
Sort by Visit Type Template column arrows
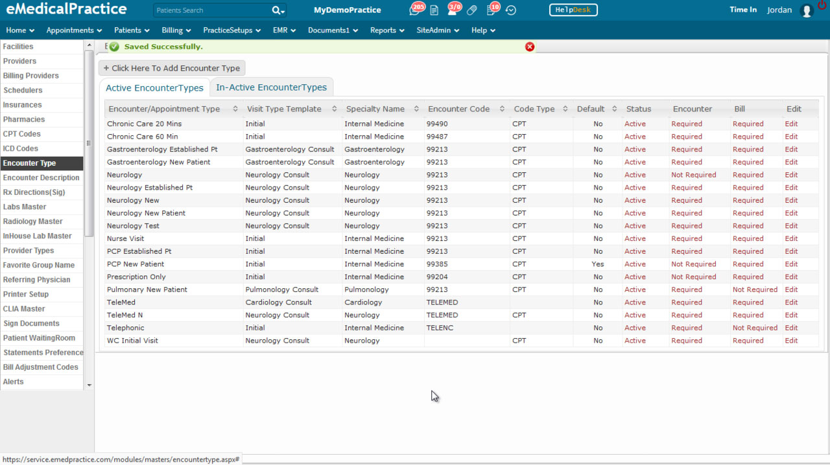coord(335,109)
